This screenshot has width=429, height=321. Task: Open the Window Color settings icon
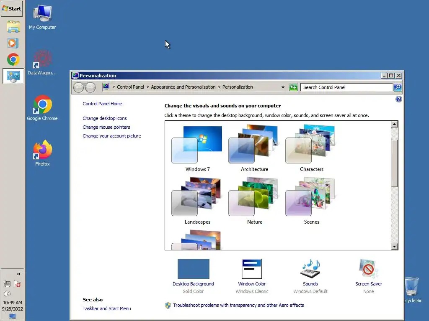coord(252,269)
